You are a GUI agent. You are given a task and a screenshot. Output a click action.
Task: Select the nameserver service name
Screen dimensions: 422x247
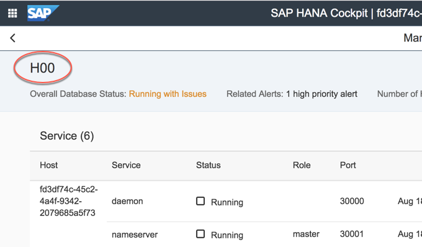(135, 235)
